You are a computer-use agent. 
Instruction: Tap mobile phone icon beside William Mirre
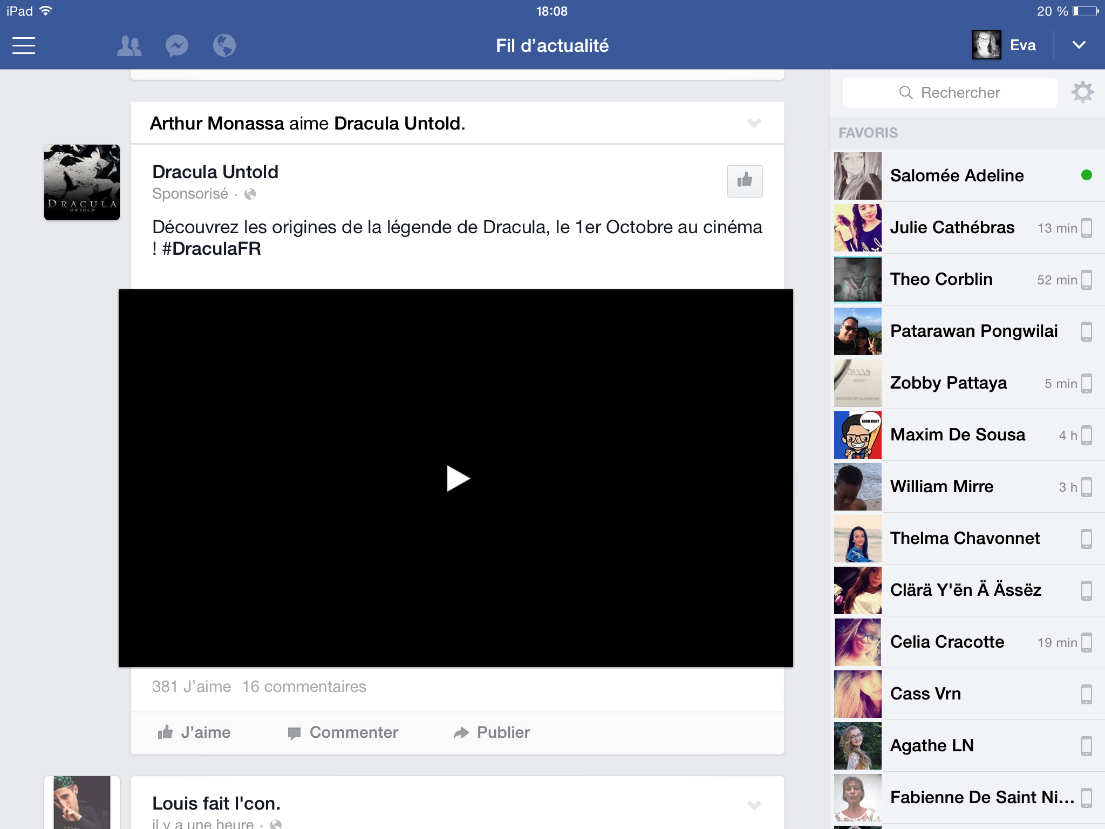tap(1087, 487)
